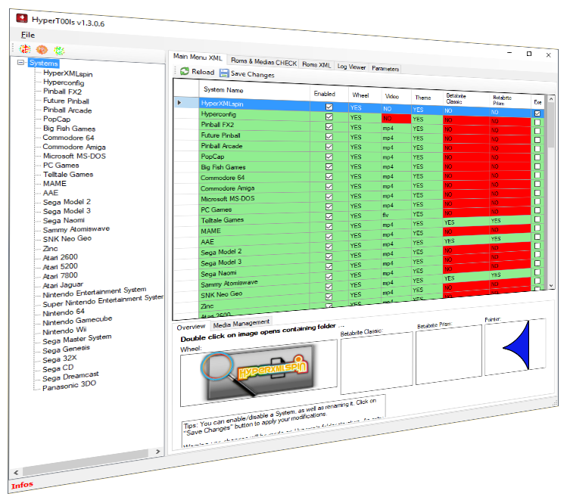Click the Save Changes button
Image resolution: width=567 pixels, height=503 pixels.
pos(248,73)
